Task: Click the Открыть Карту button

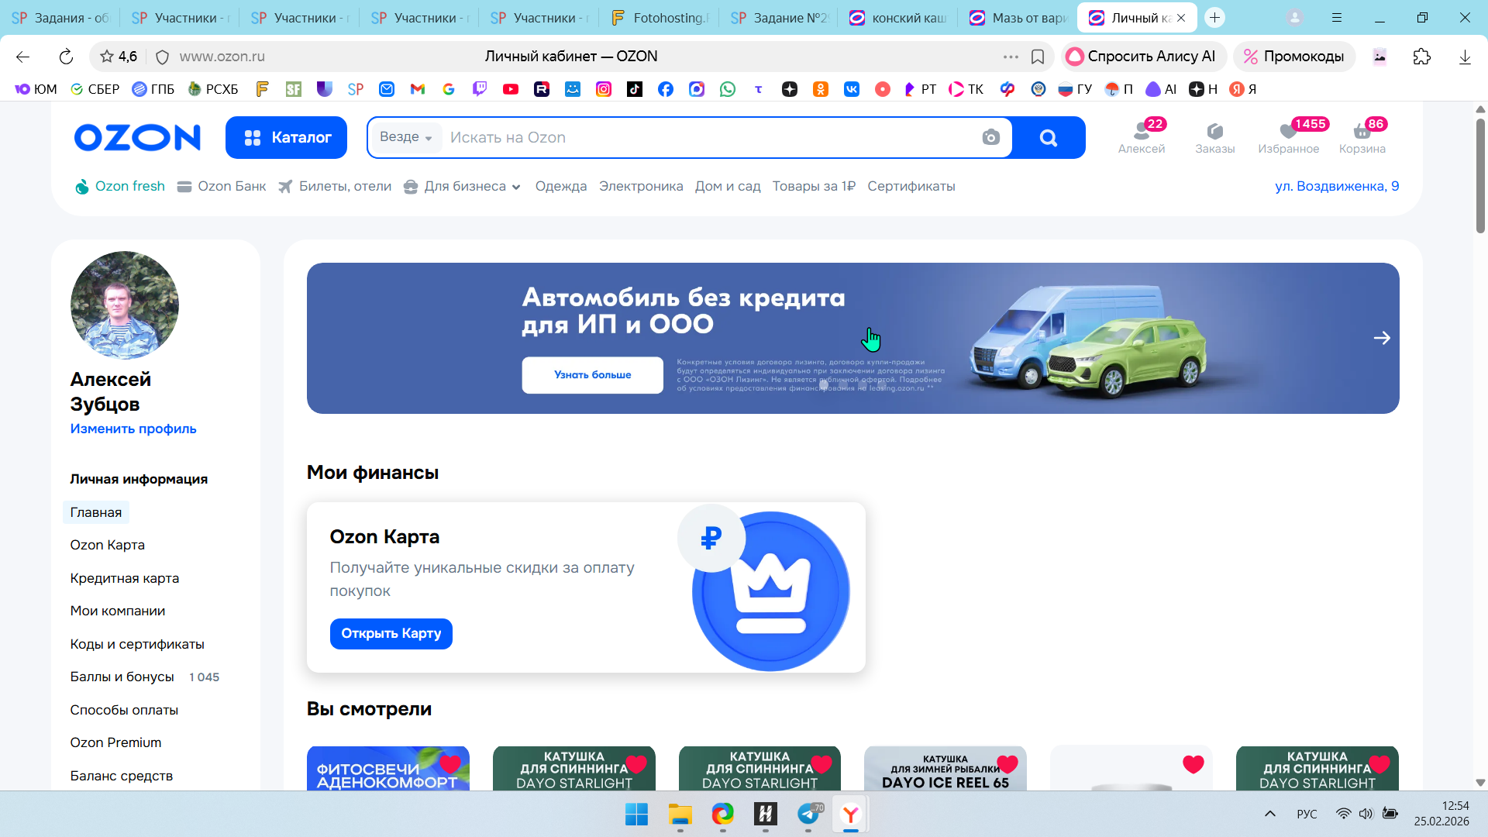Action: tap(391, 634)
